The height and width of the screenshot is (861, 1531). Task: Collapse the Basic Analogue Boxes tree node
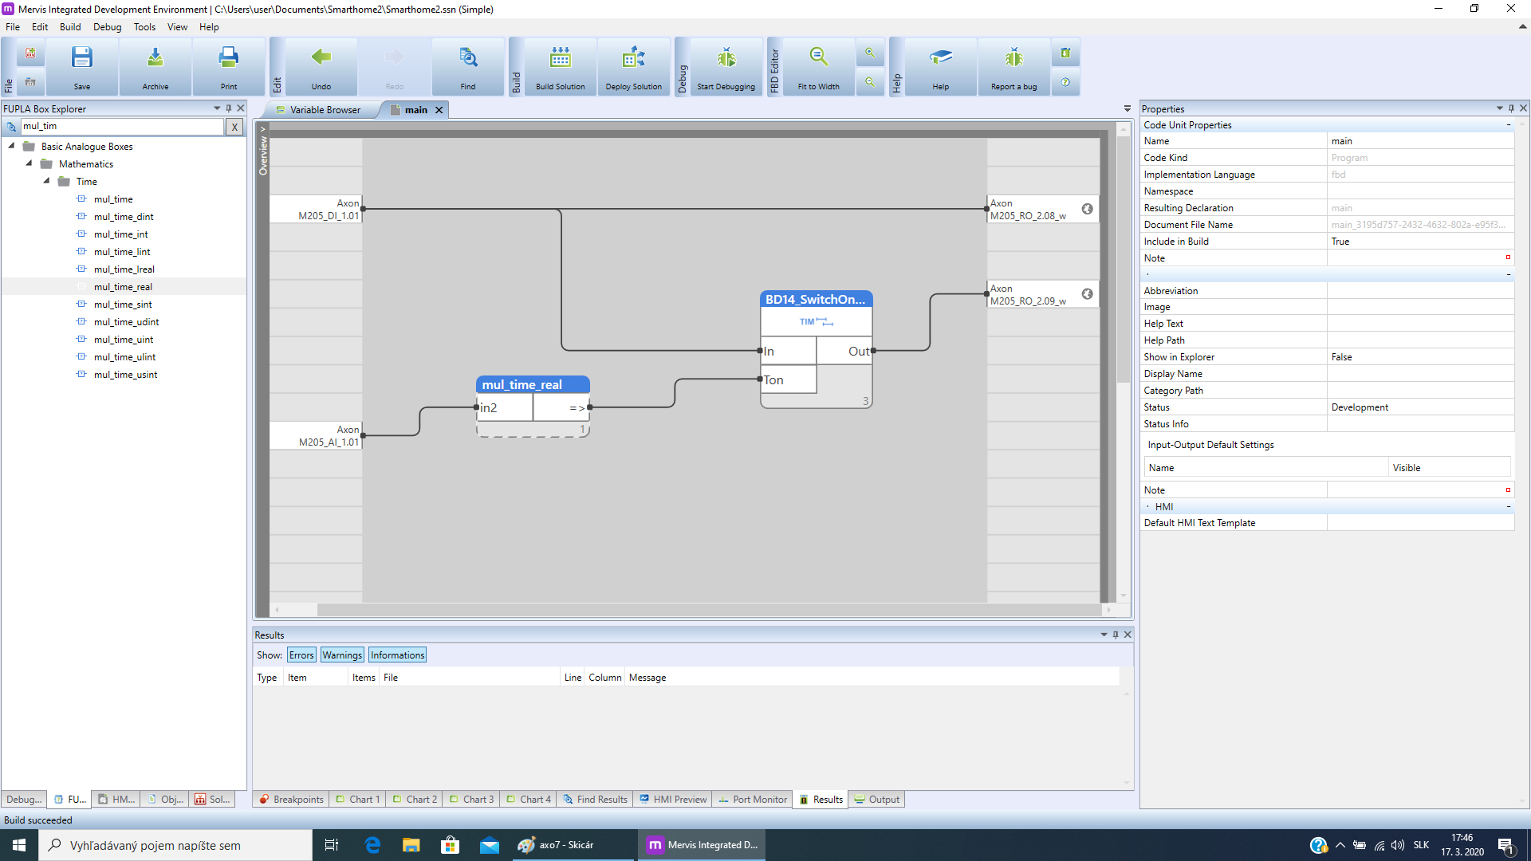[x=12, y=146]
